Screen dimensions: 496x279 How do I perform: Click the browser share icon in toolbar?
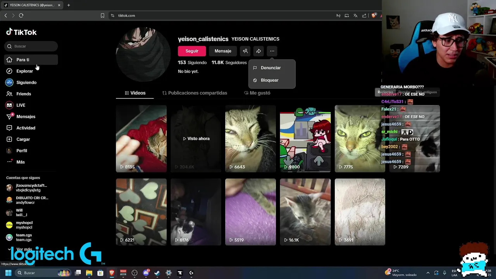[x=364, y=15]
